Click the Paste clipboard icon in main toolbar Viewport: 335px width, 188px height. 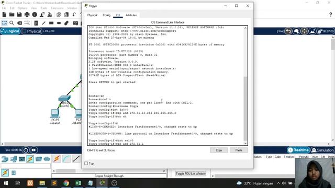[66, 15]
